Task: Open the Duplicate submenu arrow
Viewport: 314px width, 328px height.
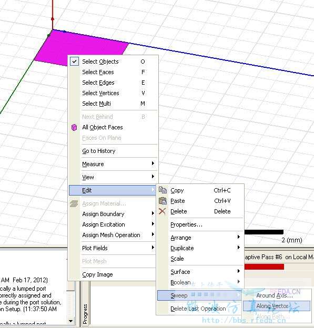Action: click(x=238, y=248)
